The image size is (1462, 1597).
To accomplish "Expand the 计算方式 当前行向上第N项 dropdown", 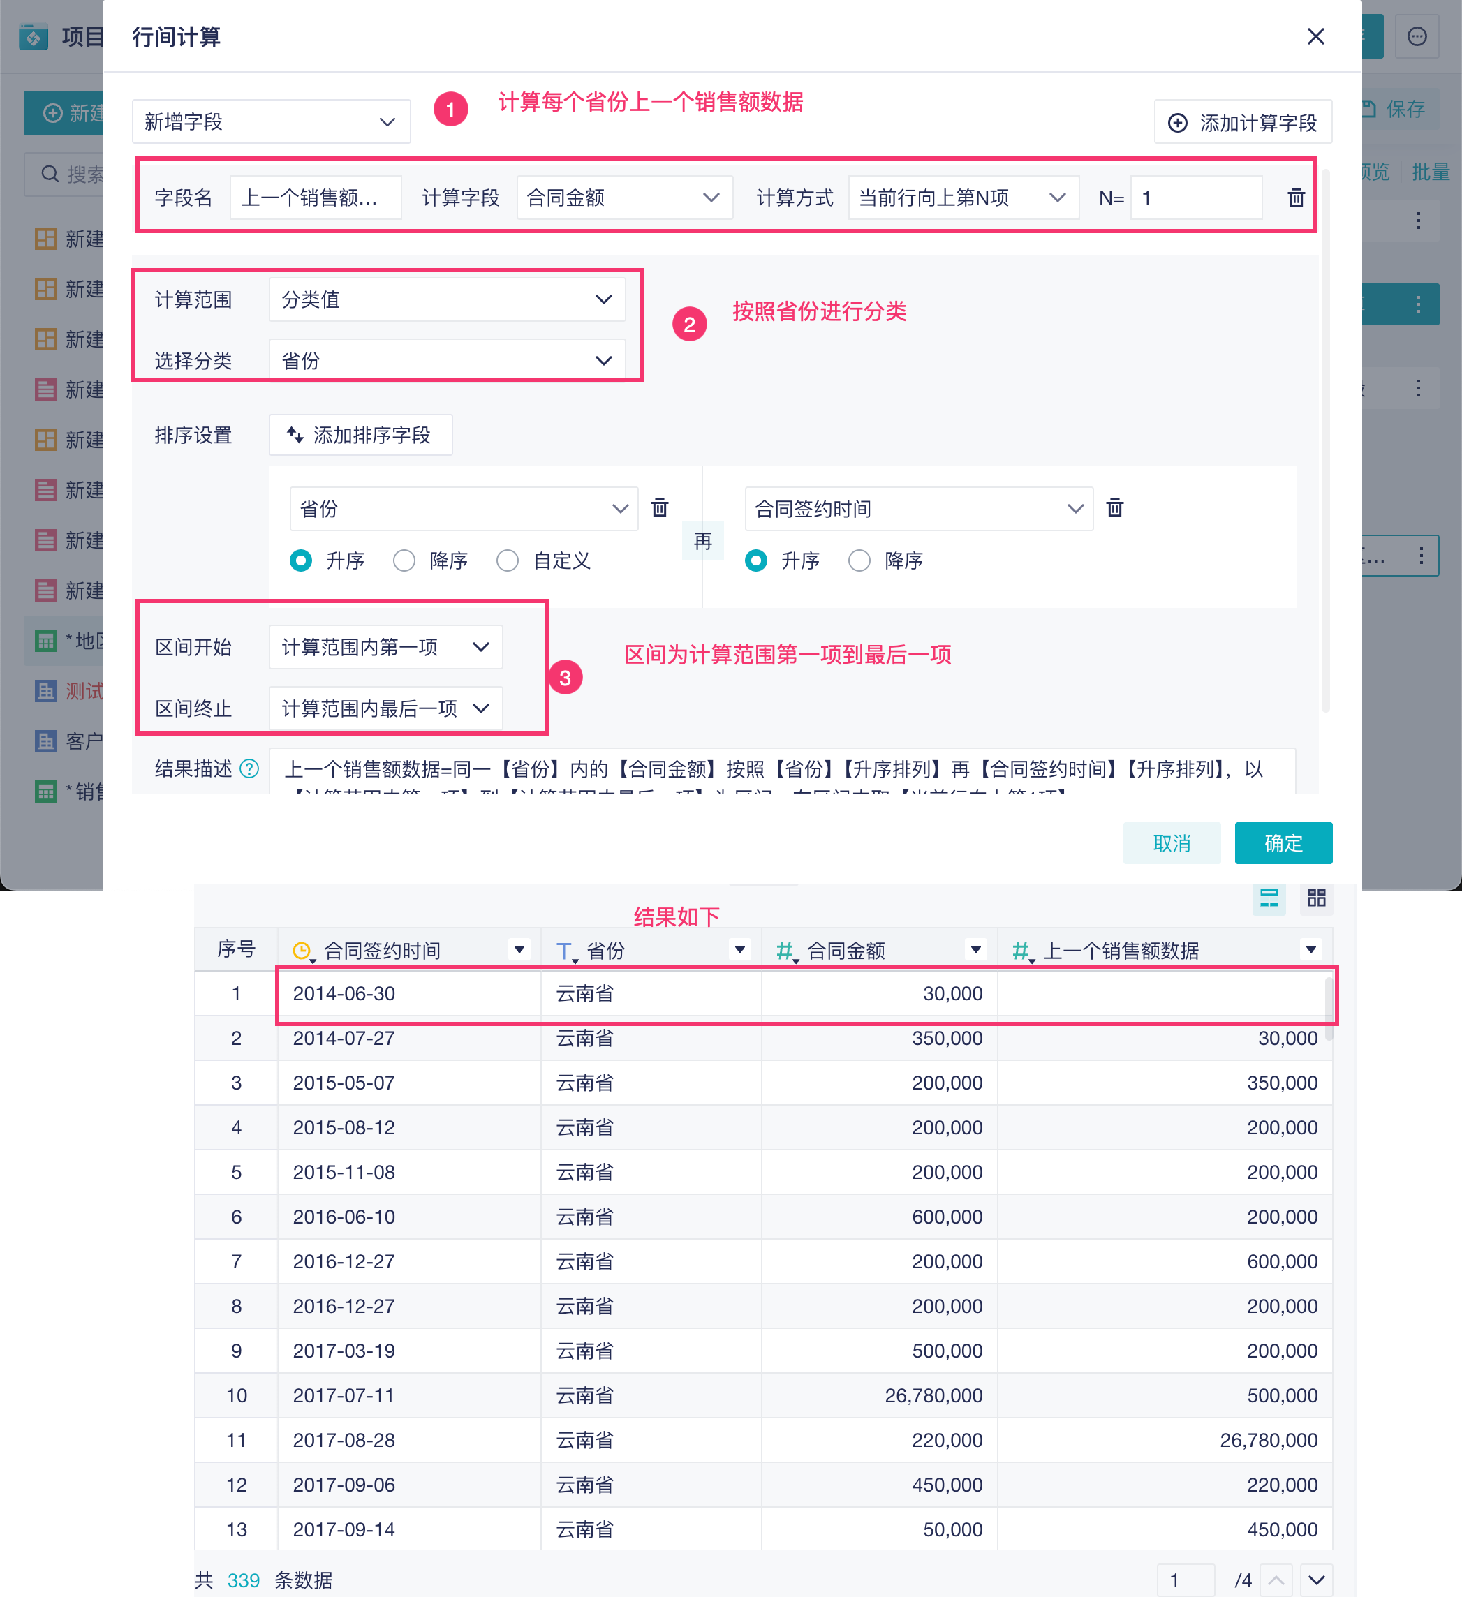I will [963, 198].
